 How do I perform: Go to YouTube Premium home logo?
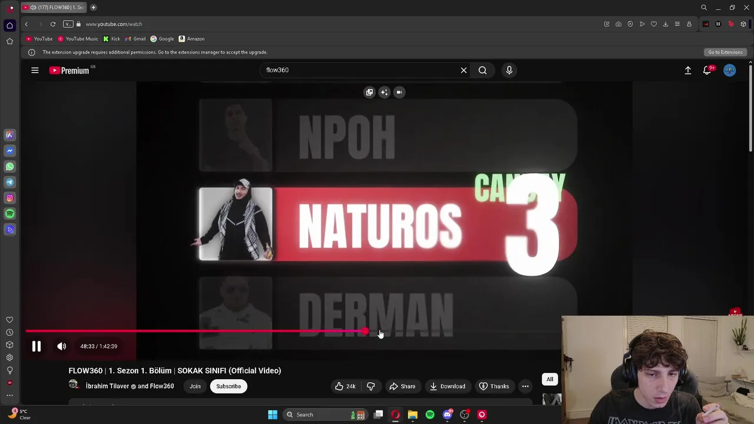70,70
